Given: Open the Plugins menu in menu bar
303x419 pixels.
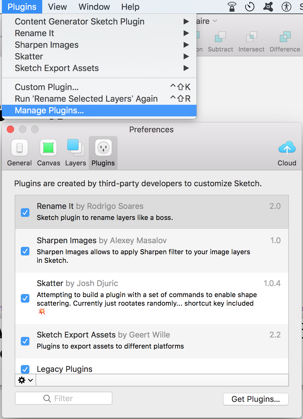Looking at the screenshot, I should click(x=22, y=7).
